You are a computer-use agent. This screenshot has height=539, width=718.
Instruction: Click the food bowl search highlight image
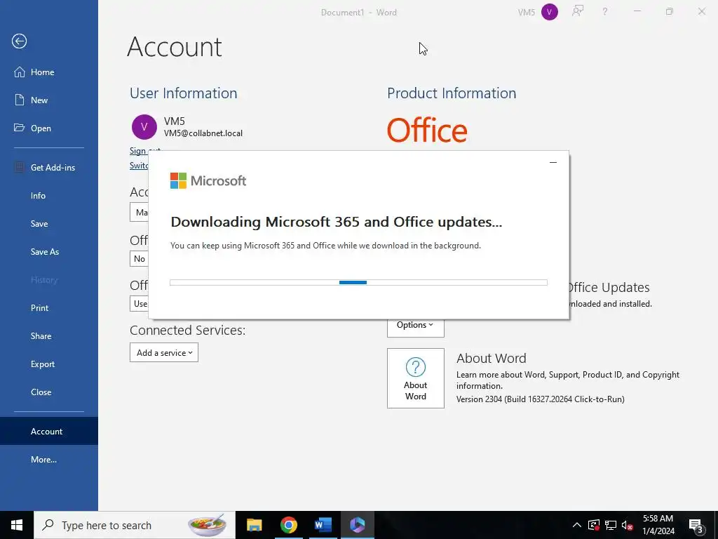click(x=208, y=525)
